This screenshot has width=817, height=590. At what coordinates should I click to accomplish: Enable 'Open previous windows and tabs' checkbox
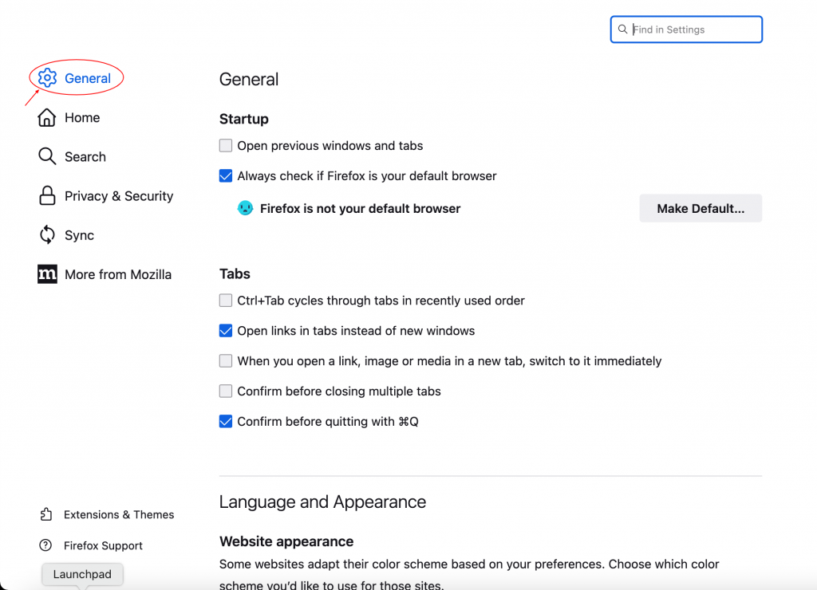click(x=226, y=146)
